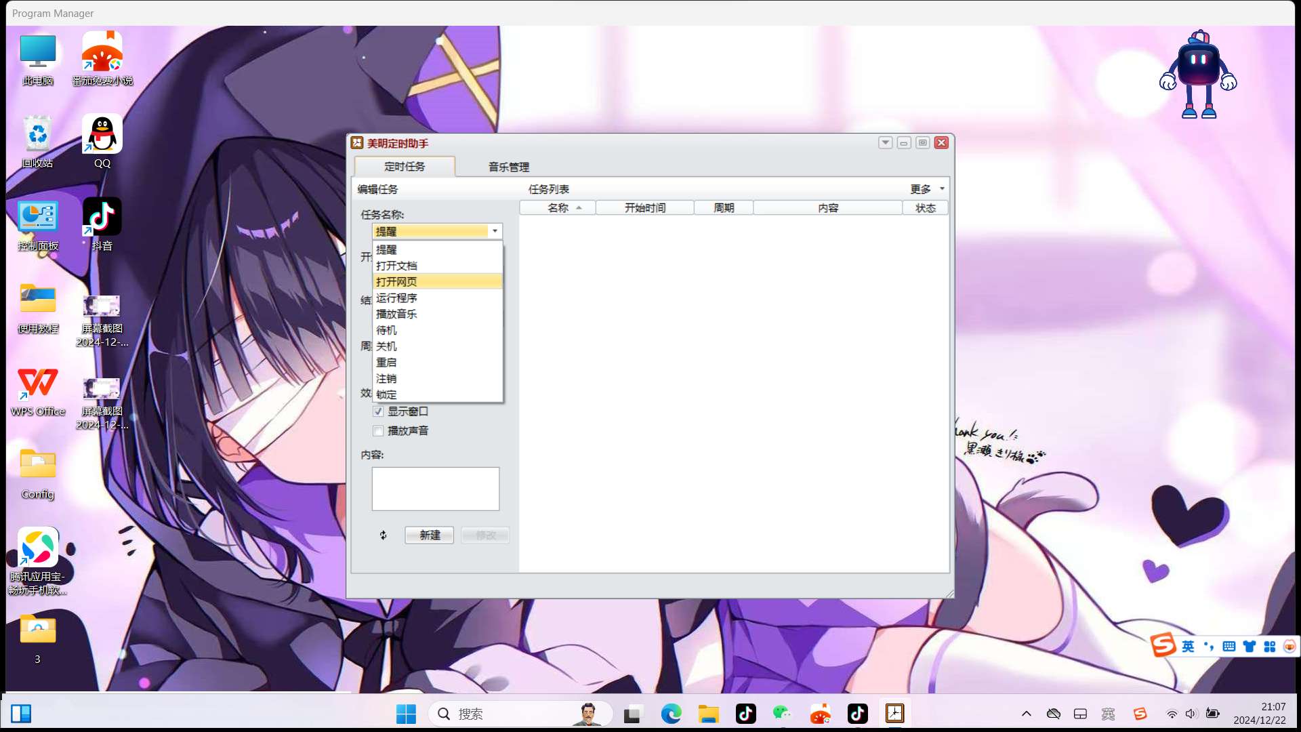Viewport: 1301px width, 732px height.
Task: Open the 此电脑 desktop icon
Action: [x=38, y=60]
